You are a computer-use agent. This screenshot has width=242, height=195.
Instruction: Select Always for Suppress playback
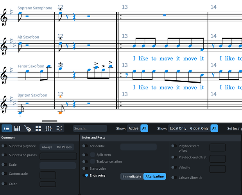47,147
